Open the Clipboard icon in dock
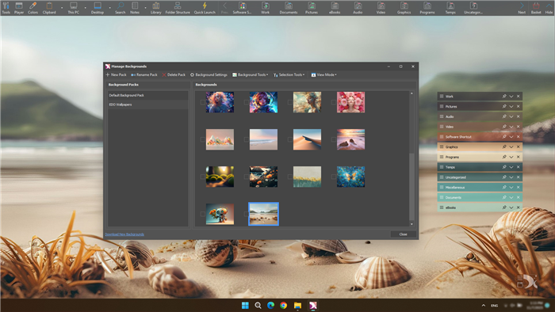The image size is (555, 312). (x=49, y=7)
